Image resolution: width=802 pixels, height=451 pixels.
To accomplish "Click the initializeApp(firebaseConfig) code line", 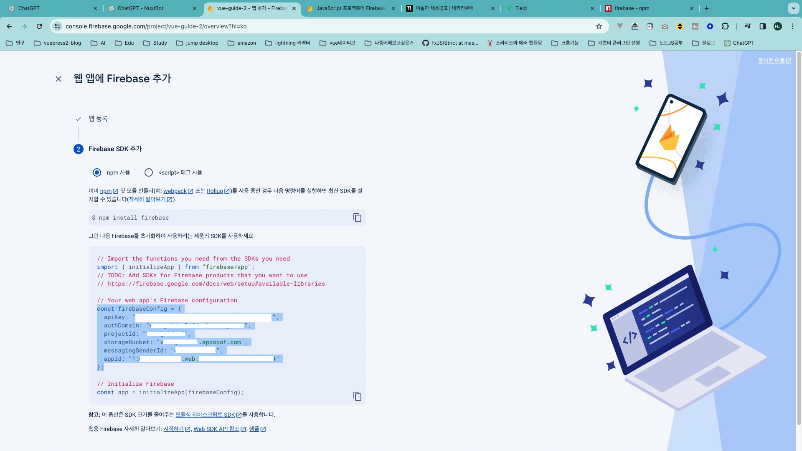I will click(170, 393).
